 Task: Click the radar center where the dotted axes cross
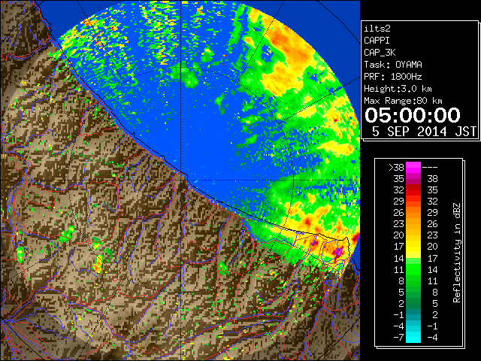coord(181,180)
